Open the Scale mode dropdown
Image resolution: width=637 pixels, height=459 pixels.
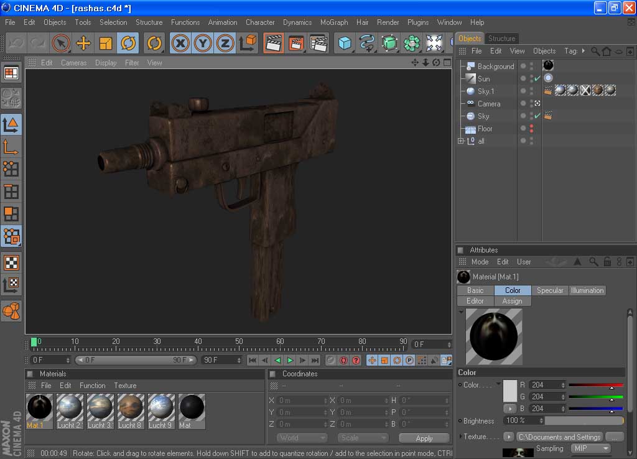(363, 438)
